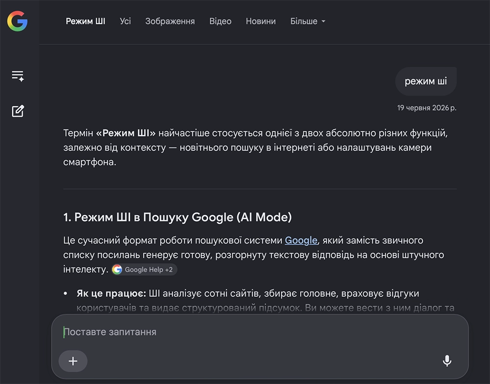The width and height of the screenshot is (490, 384).
Task: Open the Google Help +2 source chip
Action: pyautogui.click(x=145, y=269)
